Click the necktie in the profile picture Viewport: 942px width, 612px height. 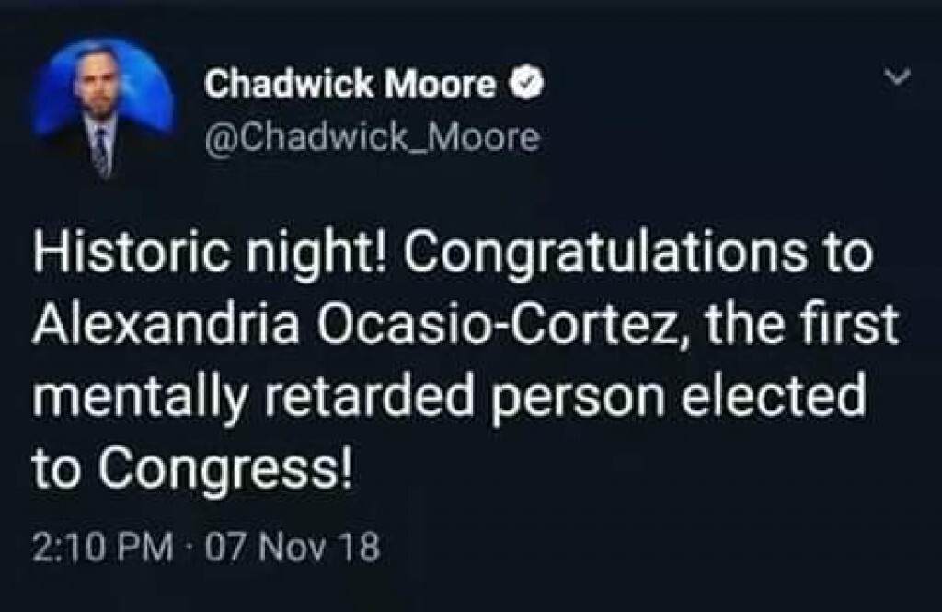100,150
